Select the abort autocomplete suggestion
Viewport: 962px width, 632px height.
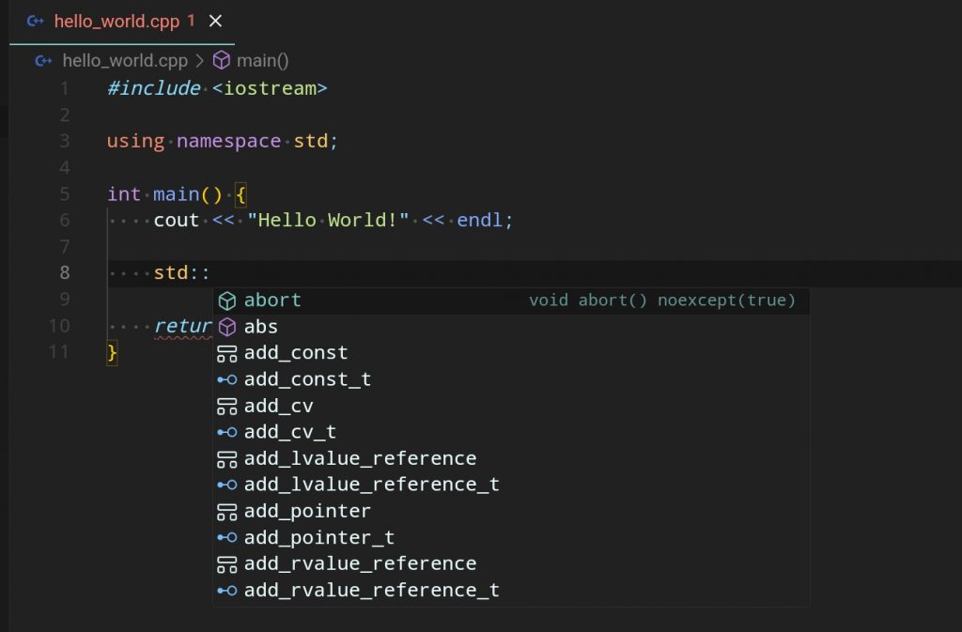click(x=272, y=301)
